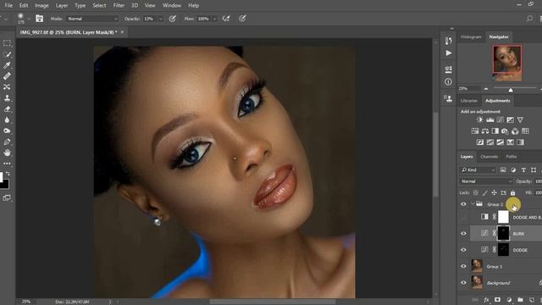Hide Group 2 with its eye icon
542x305 pixels.
point(463,204)
